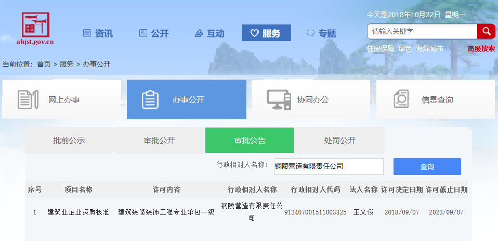The width and height of the screenshot is (498, 241).
Task: Click the 行政相对人代码 column header
Action: pos(316,190)
